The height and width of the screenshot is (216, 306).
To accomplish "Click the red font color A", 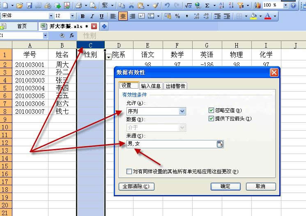I will tap(267, 16).
